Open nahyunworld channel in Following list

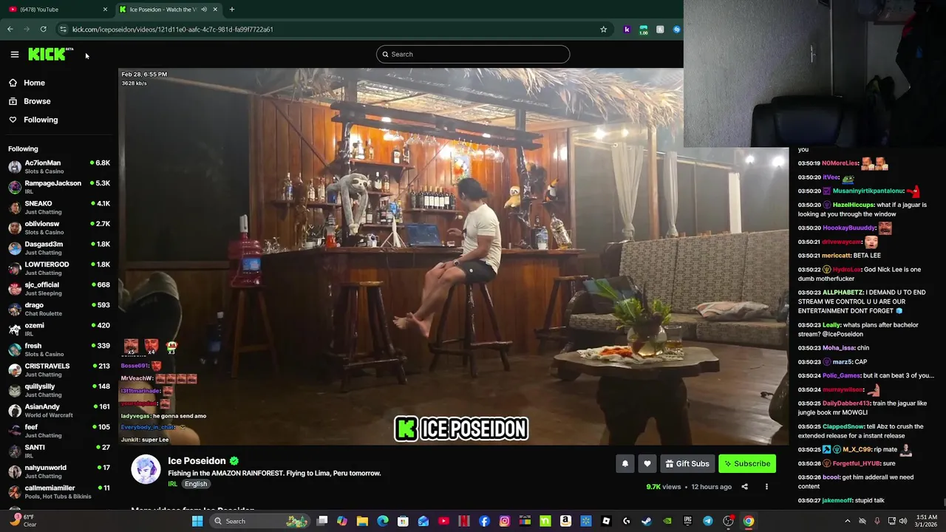click(59, 471)
